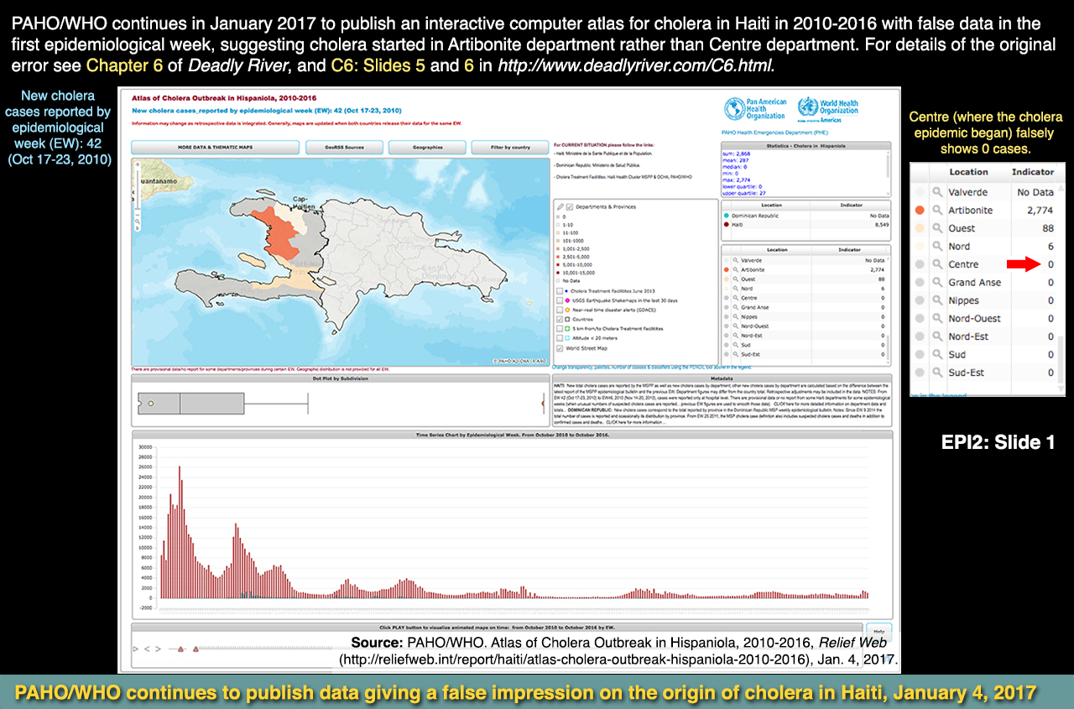Open the Geographies dropdown
This screenshot has width=1074, height=709.
(x=426, y=148)
